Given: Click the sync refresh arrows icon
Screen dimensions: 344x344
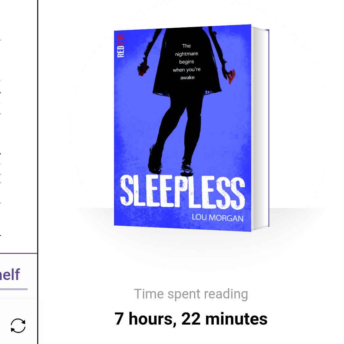Looking at the screenshot, I should (18, 326).
